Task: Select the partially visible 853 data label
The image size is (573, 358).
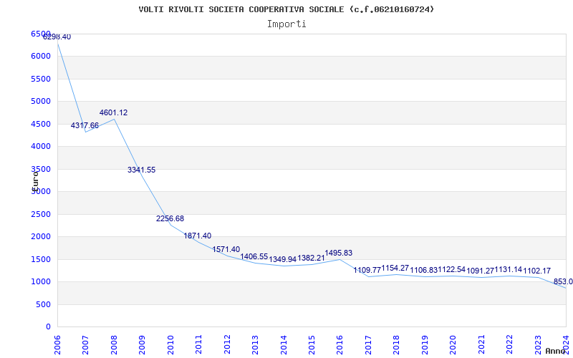Action: 563,281
